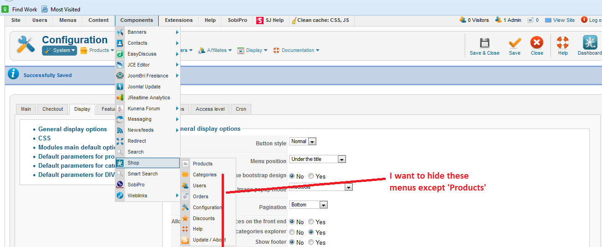Jump to the CSS section link
This screenshot has width=602, height=247.
point(45,139)
